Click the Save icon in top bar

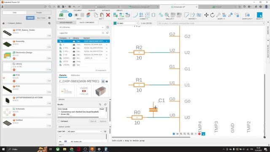[x=70, y=7]
